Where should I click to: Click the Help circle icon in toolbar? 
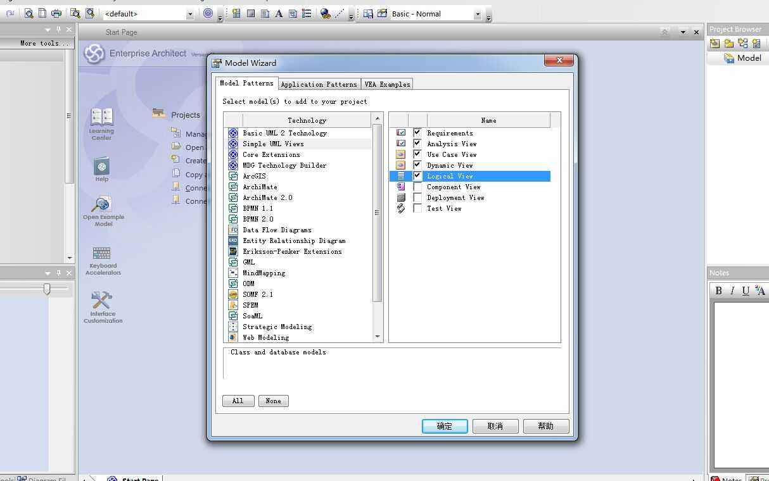point(208,13)
